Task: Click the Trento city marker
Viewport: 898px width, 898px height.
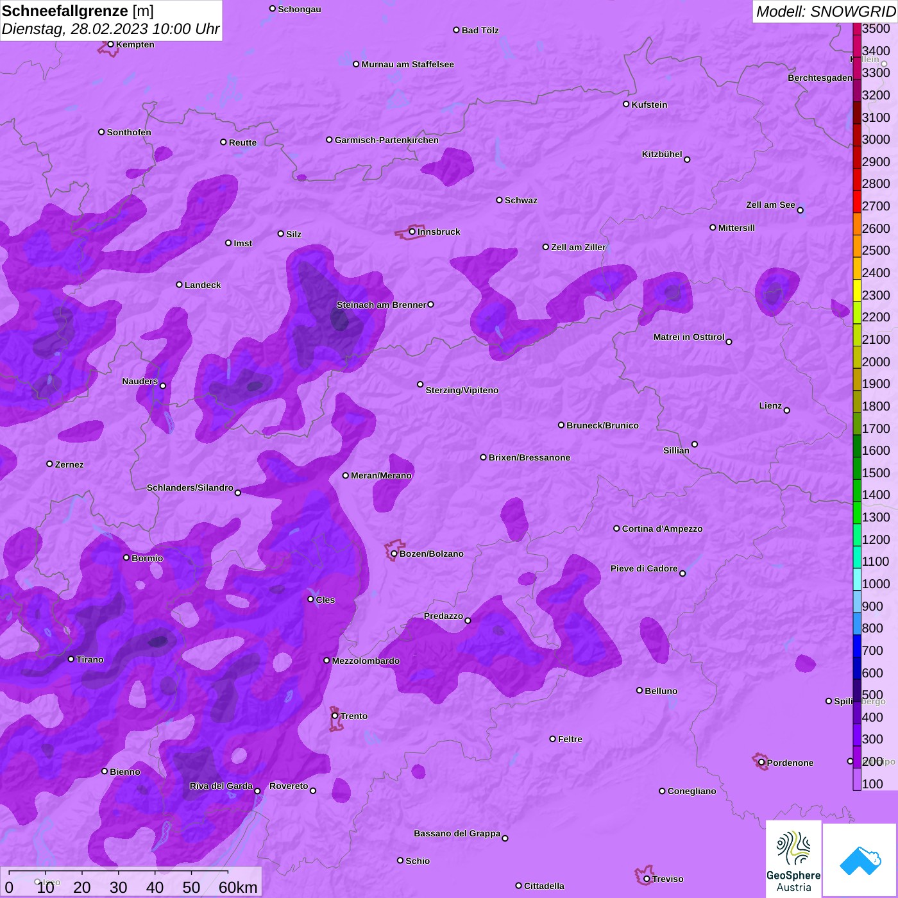Action: 335,716
